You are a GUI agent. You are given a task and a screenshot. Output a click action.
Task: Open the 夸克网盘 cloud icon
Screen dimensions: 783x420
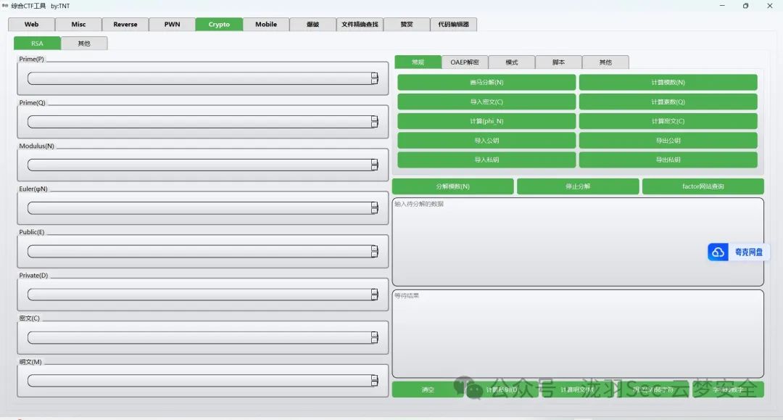(x=718, y=252)
